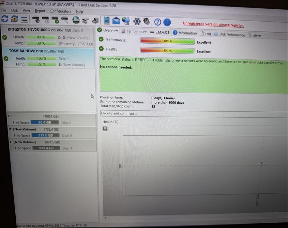The width and height of the screenshot is (288, 228).
Task: Click the blue info about icon
Action: 167,22
